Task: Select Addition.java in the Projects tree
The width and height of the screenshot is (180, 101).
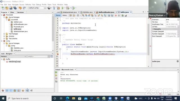Action: [18, 22]
